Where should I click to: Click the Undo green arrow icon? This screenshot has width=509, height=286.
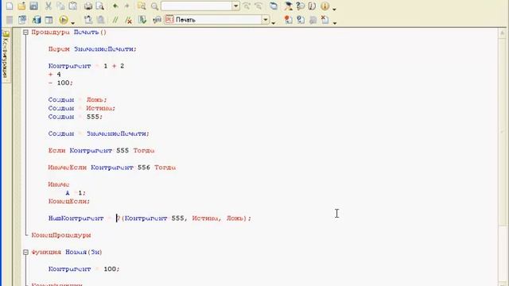coord(115,6)
